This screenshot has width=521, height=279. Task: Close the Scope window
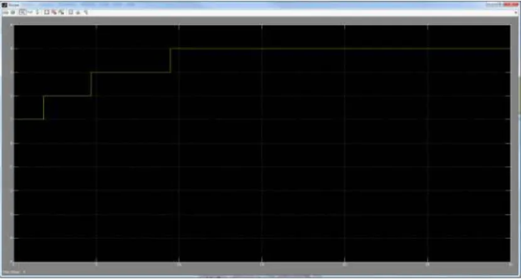[511, 4]
